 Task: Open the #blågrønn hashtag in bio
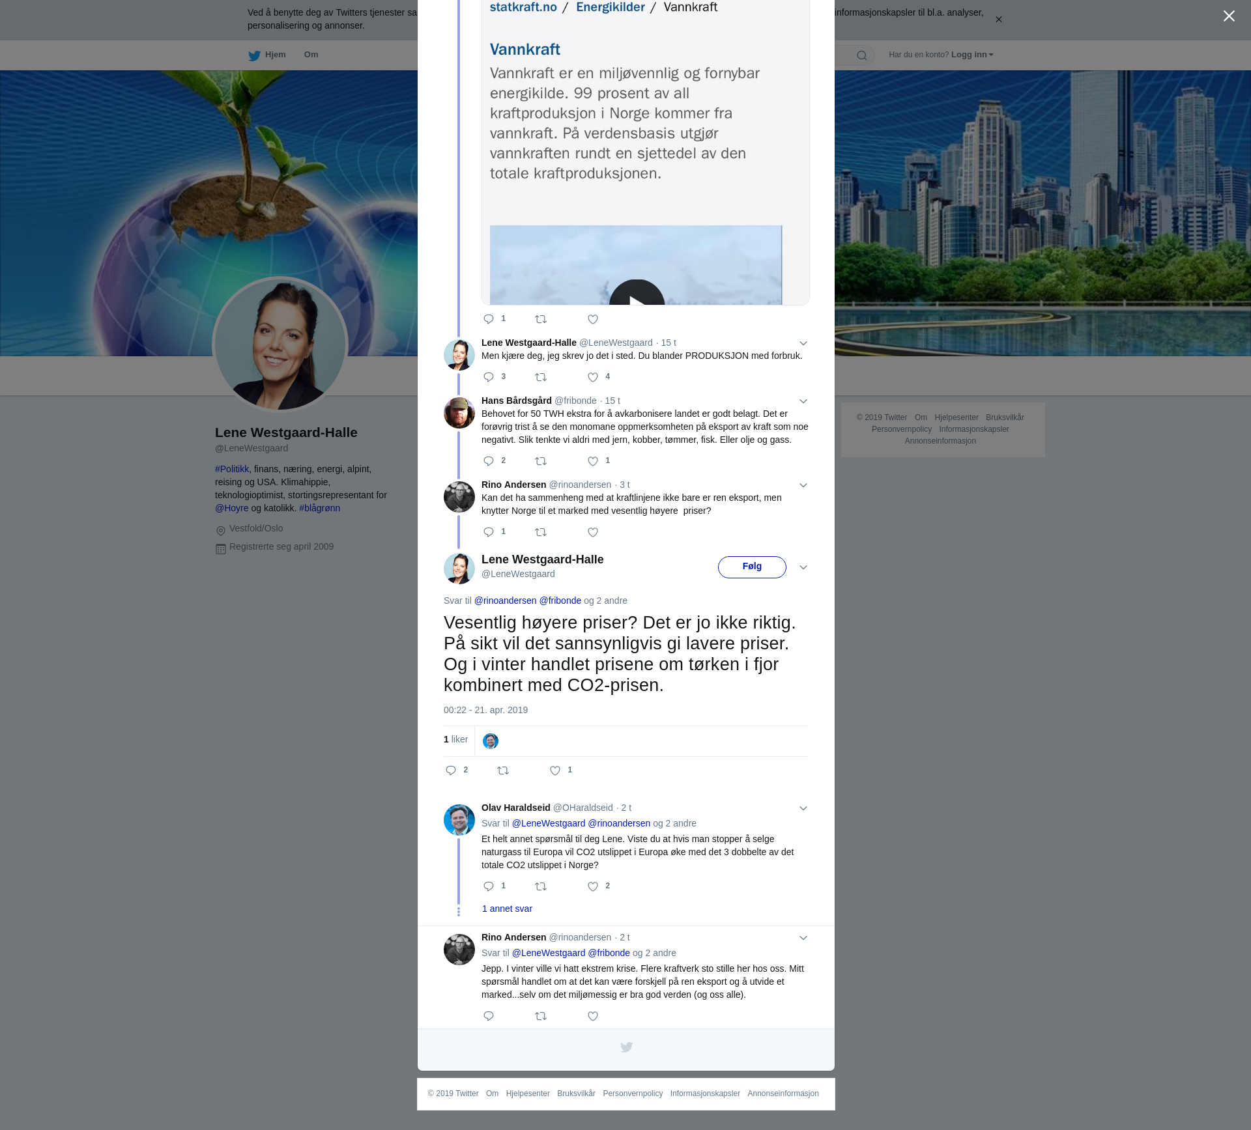319,508
